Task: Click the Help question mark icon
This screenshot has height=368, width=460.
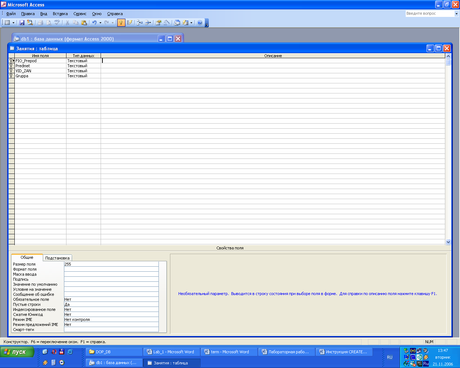Action: (x=200, y=23)
